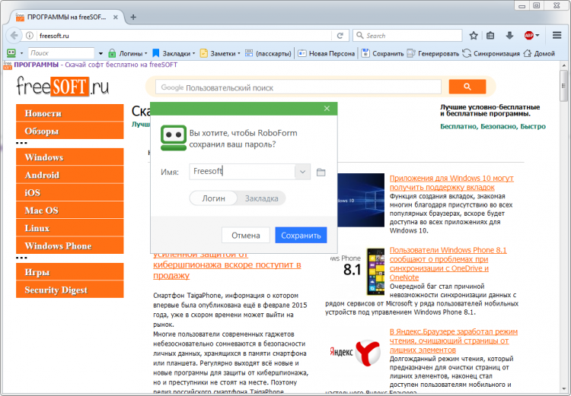571x396 pixels.
Task: Click the Яндекс logo thumbnail
Action: (355, 352)
